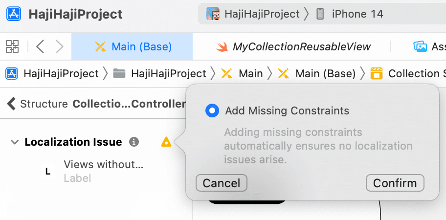Click the info icon next to Localization Issue

pos(134,142)
